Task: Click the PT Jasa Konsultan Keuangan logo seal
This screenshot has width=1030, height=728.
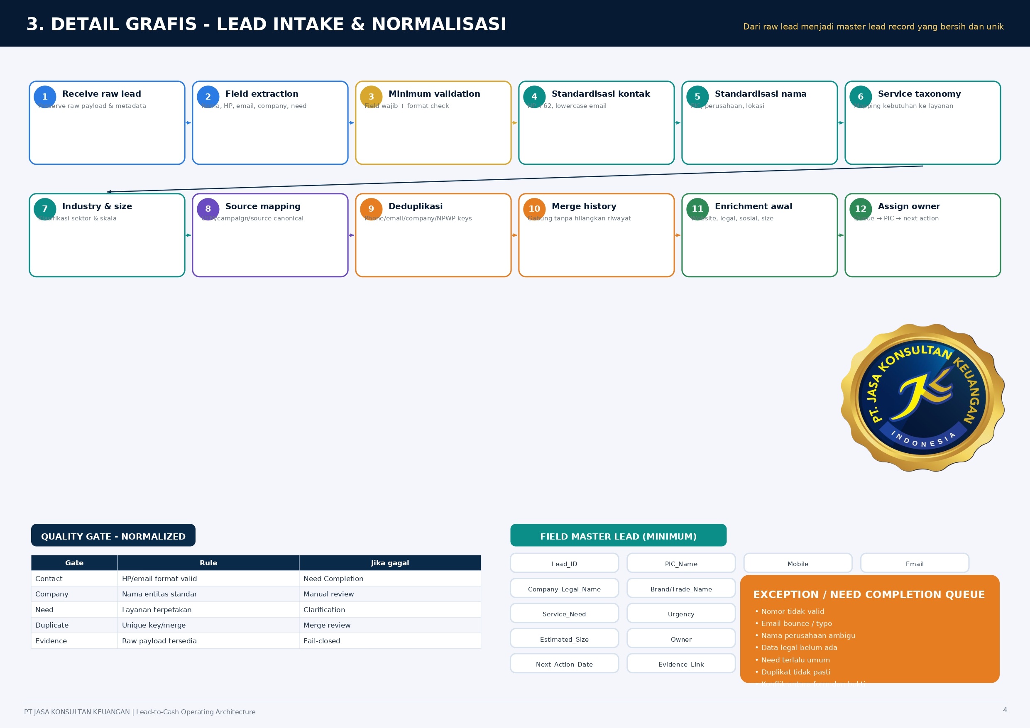Action: click(922, 398)
